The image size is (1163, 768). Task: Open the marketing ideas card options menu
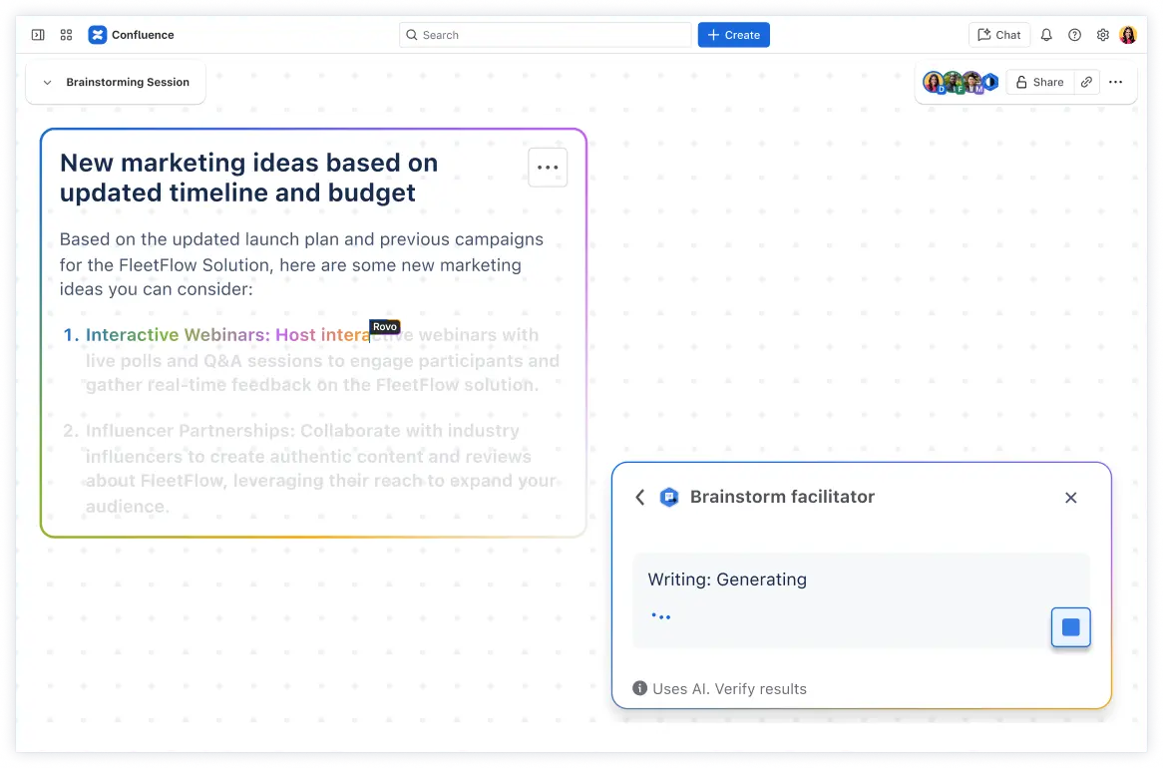point(548,168)
